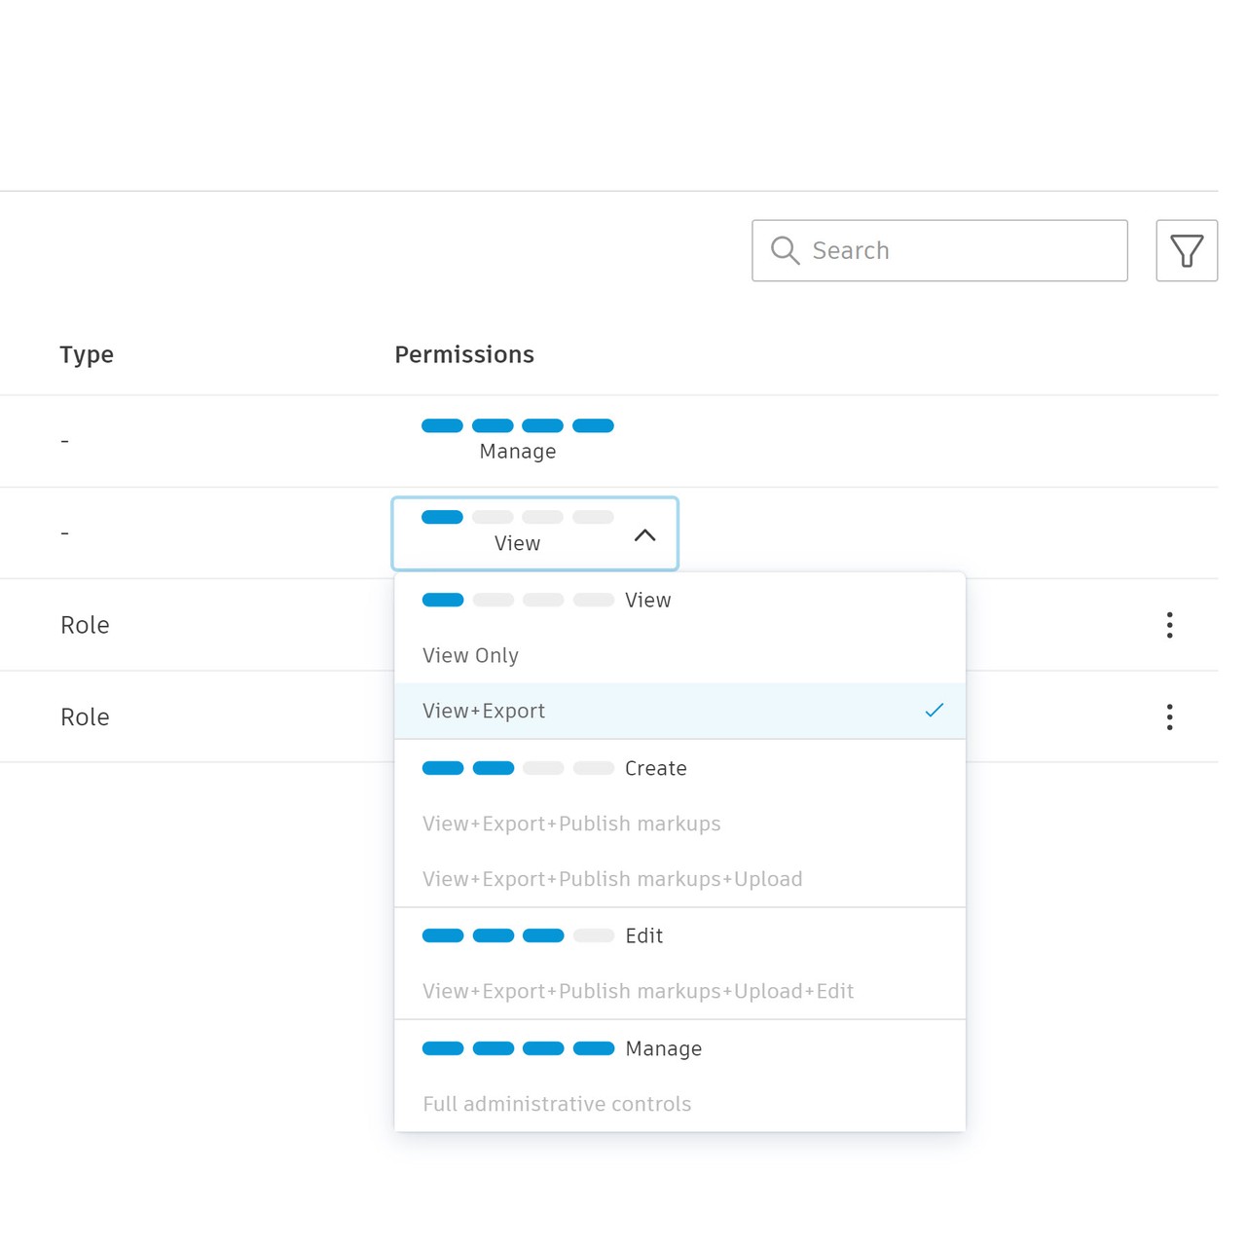This screenshot has width=1246, height=1246.
Task: Open the three-dot menu for second Role row
Action: point(1169,717)
